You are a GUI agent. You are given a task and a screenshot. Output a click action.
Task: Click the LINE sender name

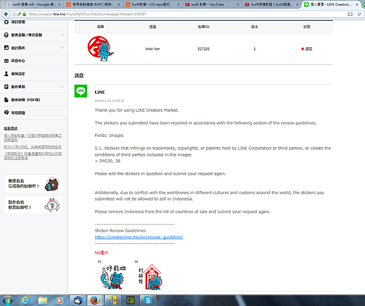[100, 92]
